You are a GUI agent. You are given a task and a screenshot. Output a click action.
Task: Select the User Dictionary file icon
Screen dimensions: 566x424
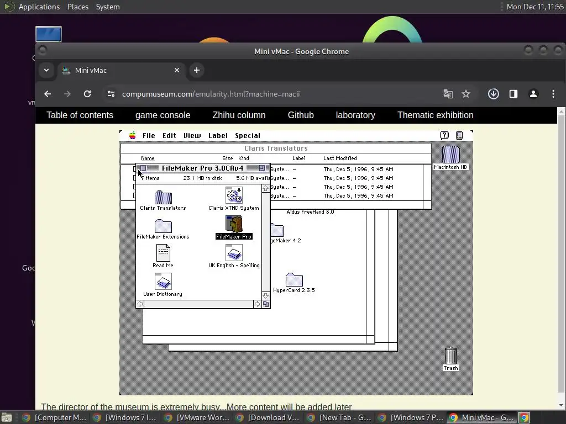point(163,282)
